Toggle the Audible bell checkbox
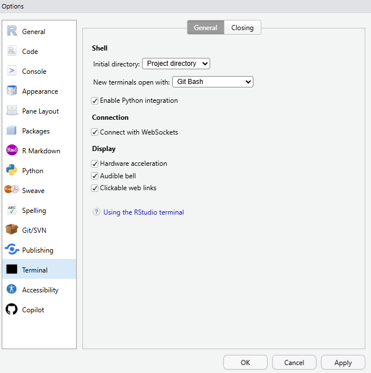This screenshot has height=373, width=371. [x=94, y=176]
